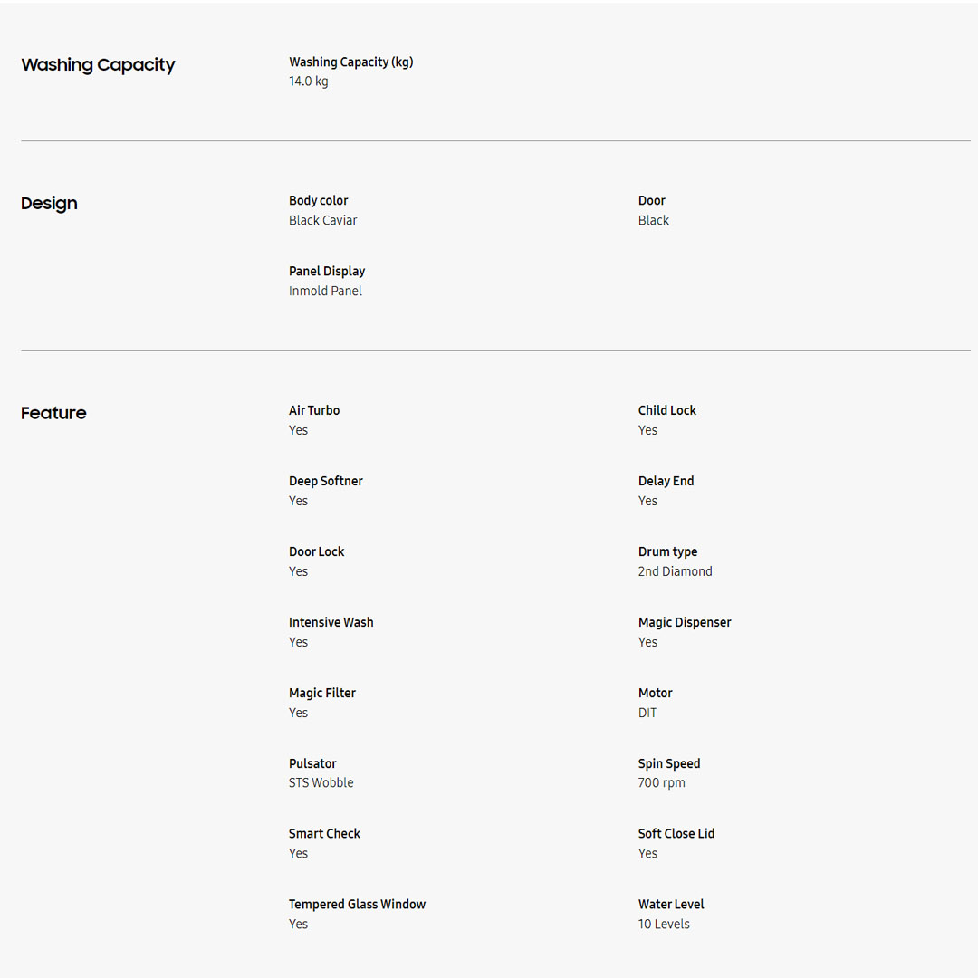Viewport: 978px width, 978px height.
Task: Select the 10 Levels water level value
Action: (664, 925)
